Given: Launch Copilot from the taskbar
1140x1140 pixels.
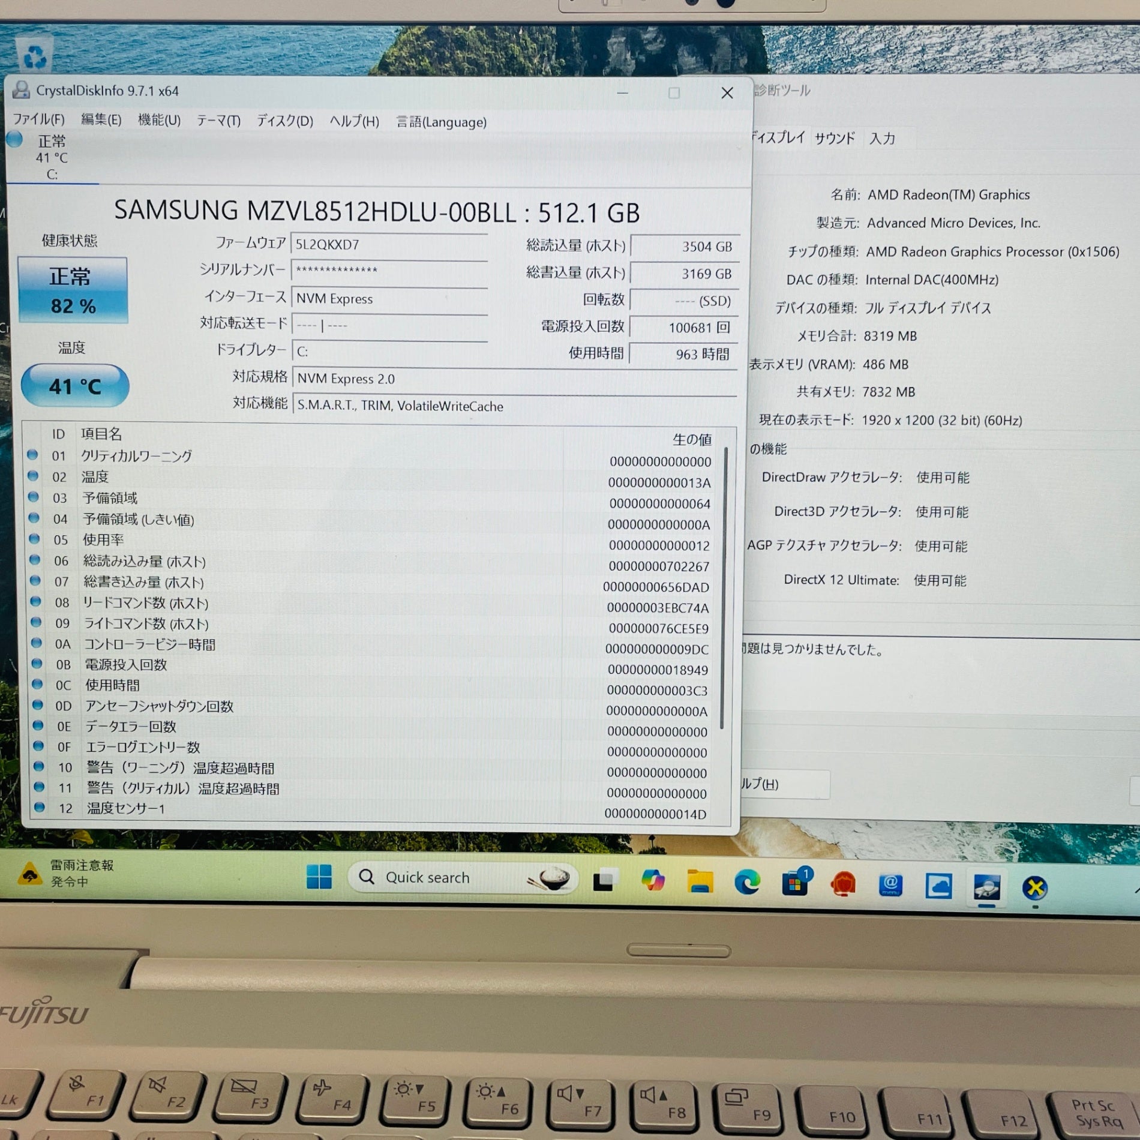Looking at the screenshot, I should pos(652,881).
